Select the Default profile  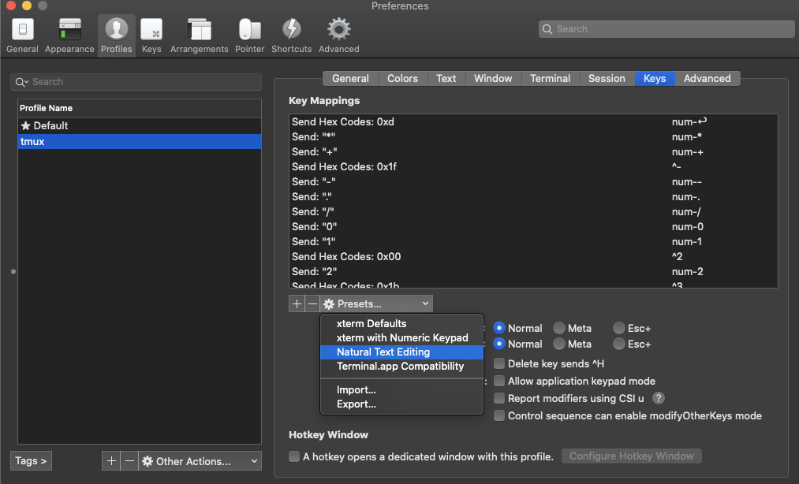pos(140,126)
